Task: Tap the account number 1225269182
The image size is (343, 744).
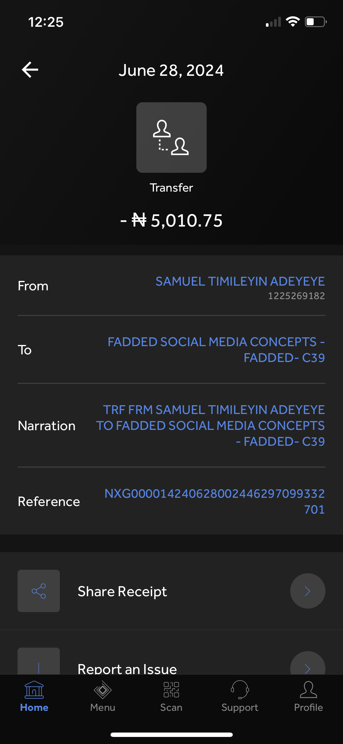Action: pyautogui.click(x=296, y=296)
